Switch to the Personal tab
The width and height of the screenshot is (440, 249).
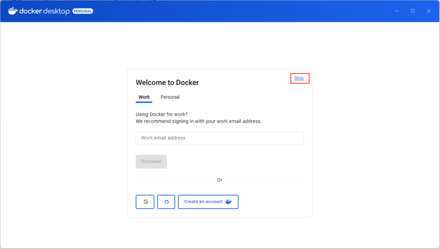pyautogui.click(x=170, y=97)
